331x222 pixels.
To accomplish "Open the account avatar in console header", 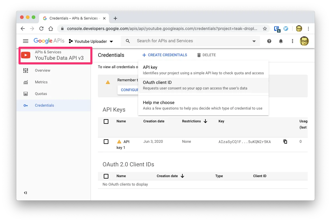I will [x=304, y=41].
